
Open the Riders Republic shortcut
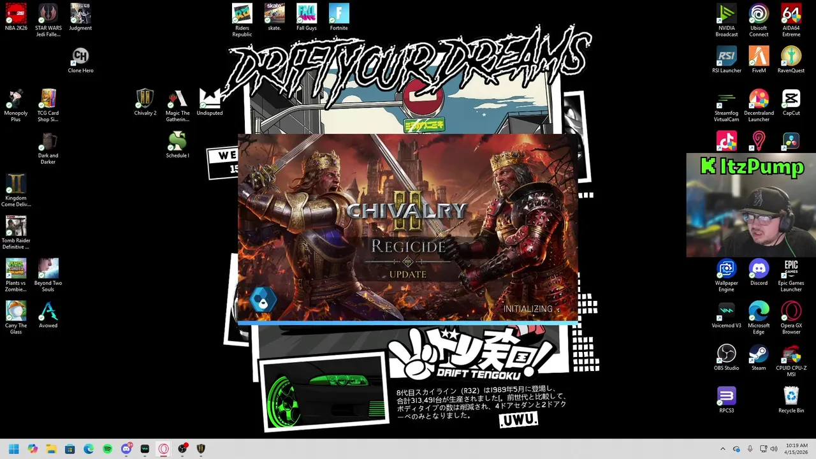[242, 20]
